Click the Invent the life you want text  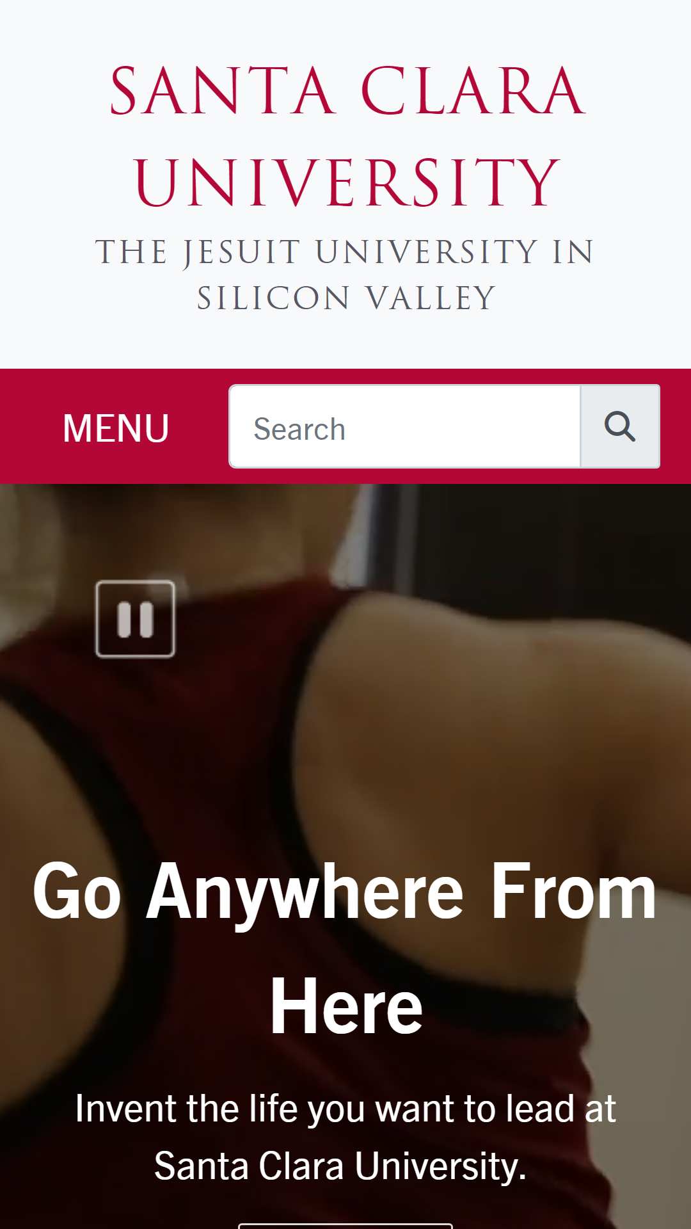[345, 1137]
